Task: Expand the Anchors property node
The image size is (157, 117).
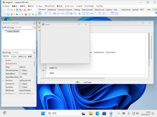Action: tap(3, 80)
